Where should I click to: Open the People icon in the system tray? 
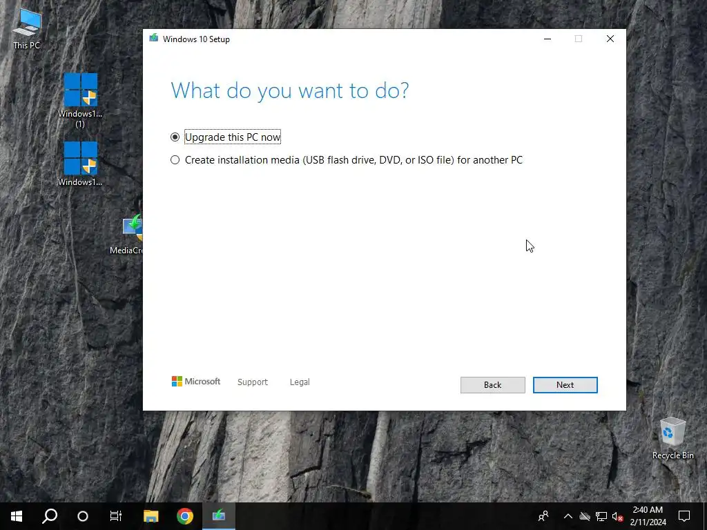543,516
